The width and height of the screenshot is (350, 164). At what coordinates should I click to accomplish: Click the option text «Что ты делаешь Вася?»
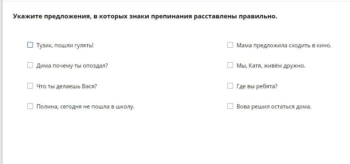click(x=67, y=86)
